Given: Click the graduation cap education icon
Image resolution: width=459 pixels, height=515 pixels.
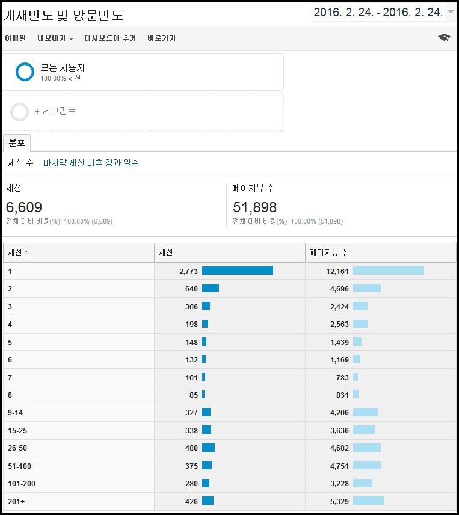Looking at the screenshot, I should click(444, 38).
